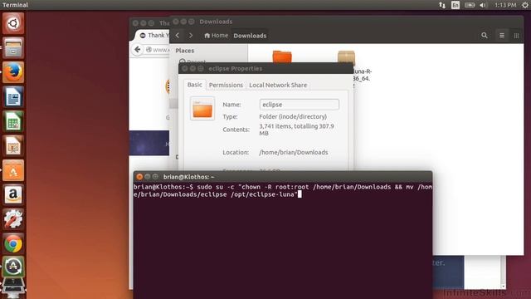Open the sound volume indicator
The width and height of the screenshot is (531, 299).
tap(483, 5)
